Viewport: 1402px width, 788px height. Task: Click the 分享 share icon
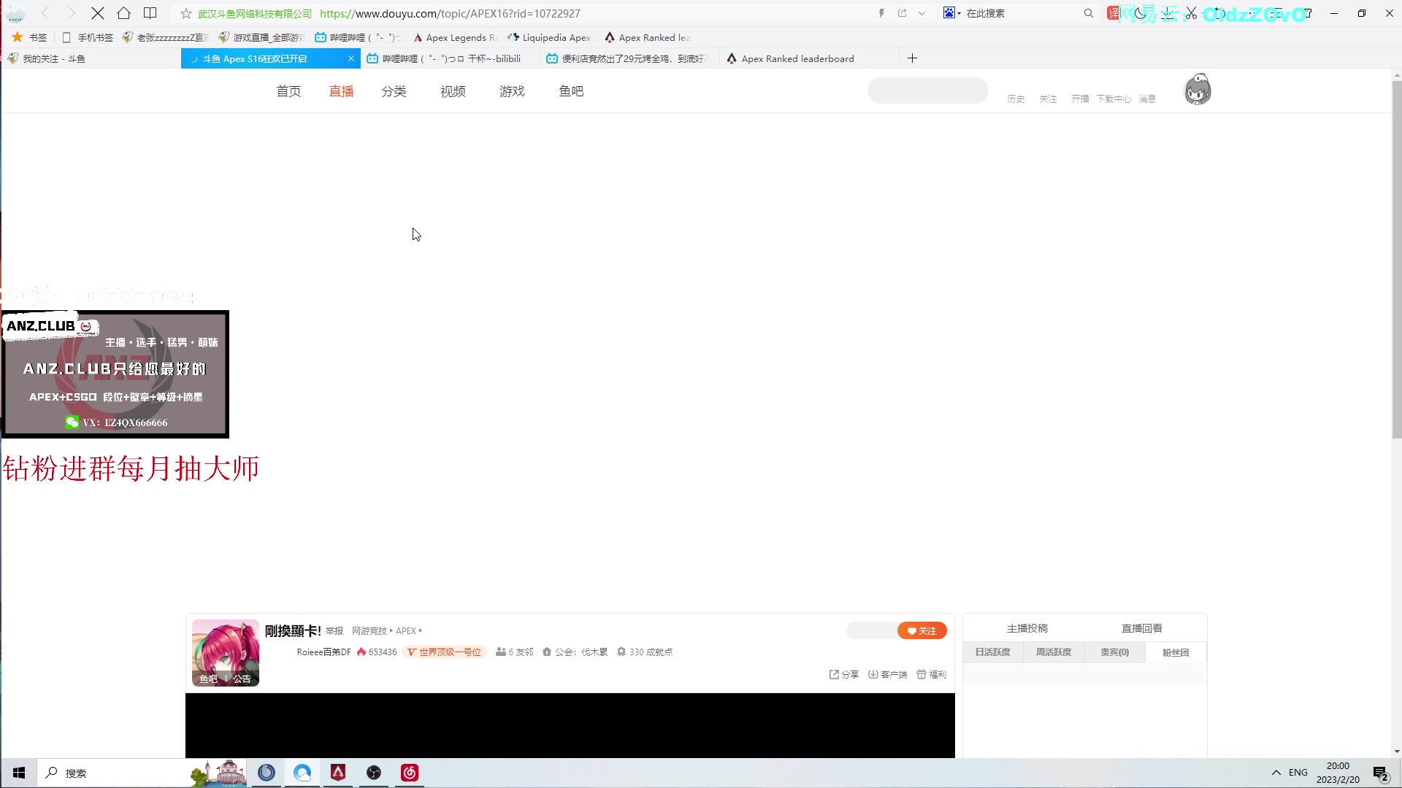pos(844,675)
